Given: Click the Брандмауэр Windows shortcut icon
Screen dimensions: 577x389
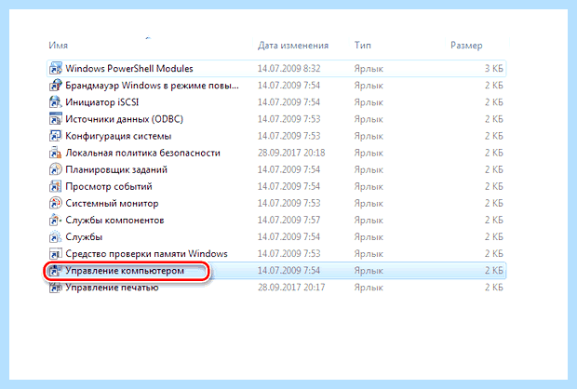Looking at the screenshot, I should coord(56,86).
